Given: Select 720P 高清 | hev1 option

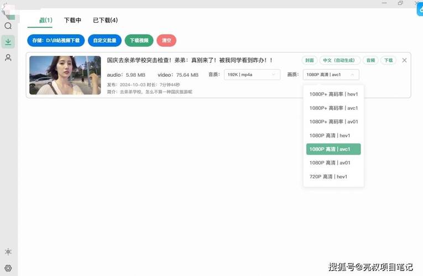Looking at the screenshot, I should click(333, 177).
